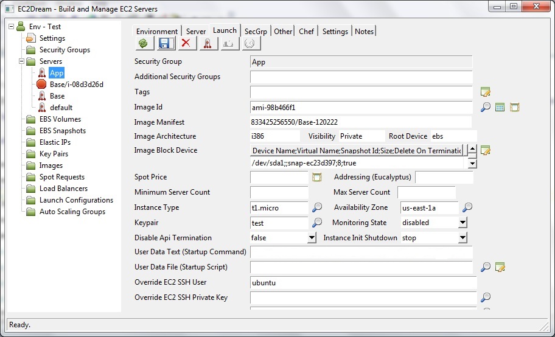Viewport: 555px width, 337px height.
Task: Open the Settings tab
Action: 335,31
